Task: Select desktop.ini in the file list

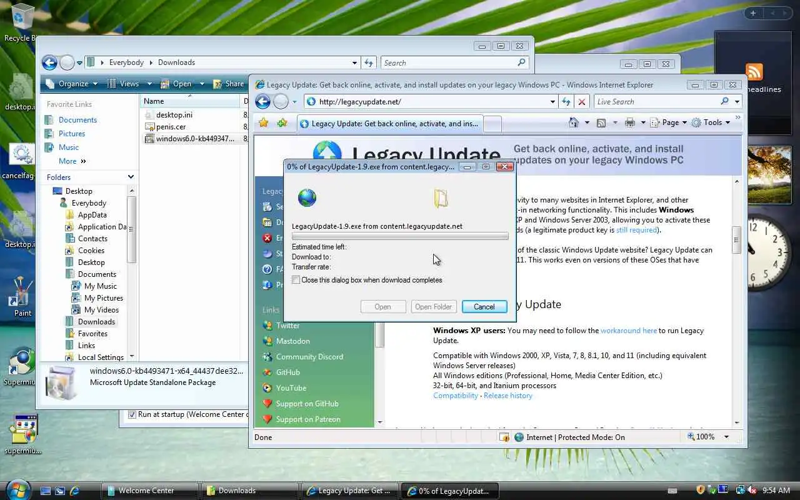Action: (174, 115)
